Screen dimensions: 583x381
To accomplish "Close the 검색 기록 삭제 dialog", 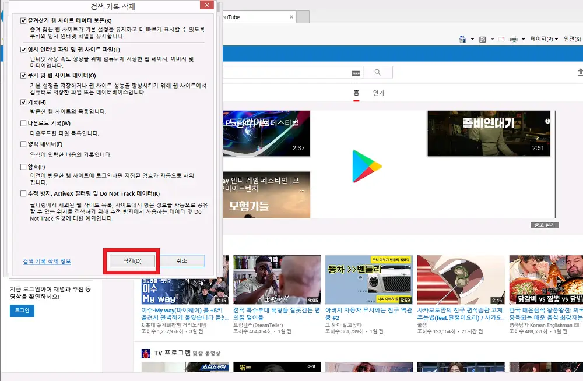I will (207, 5).
